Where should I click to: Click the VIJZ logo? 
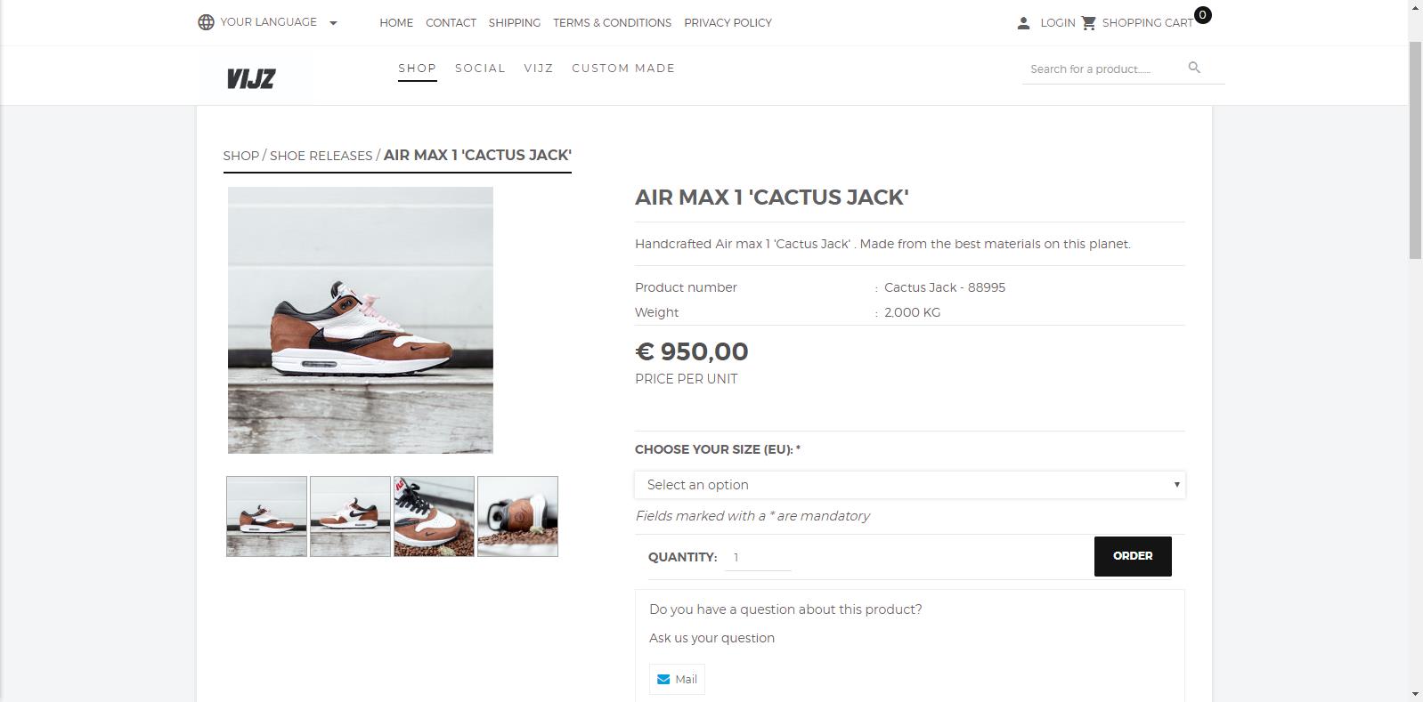click(x=251, y=78)
